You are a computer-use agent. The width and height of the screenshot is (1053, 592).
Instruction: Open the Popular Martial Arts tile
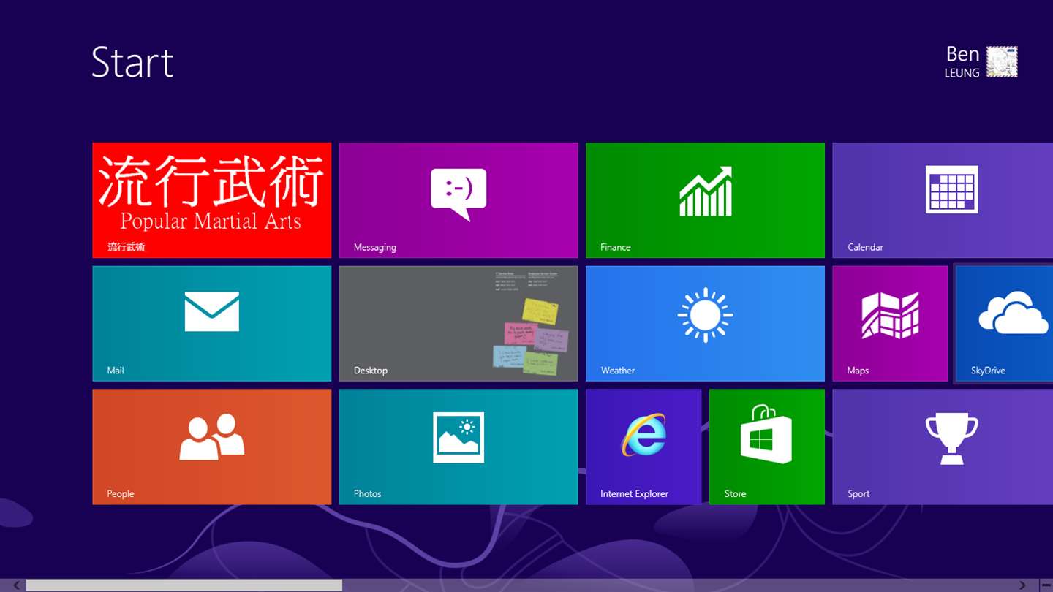pos(211,200)
